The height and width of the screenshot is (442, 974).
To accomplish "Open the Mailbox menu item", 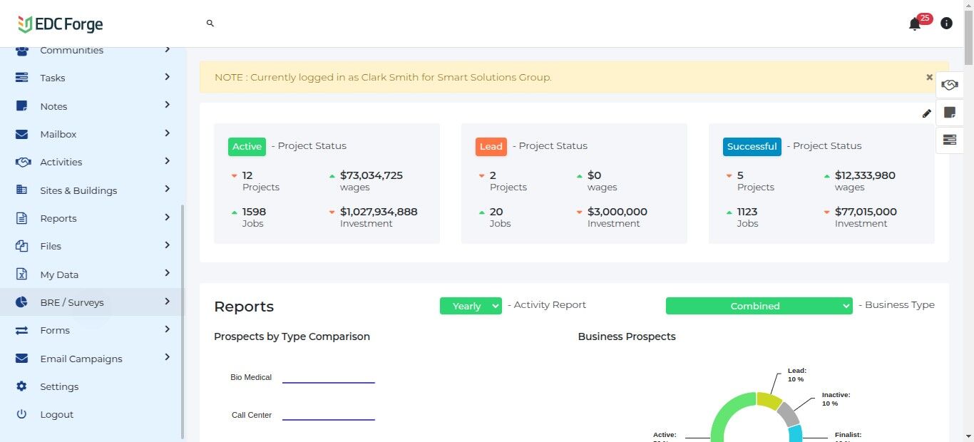I will tap(58, 134).
